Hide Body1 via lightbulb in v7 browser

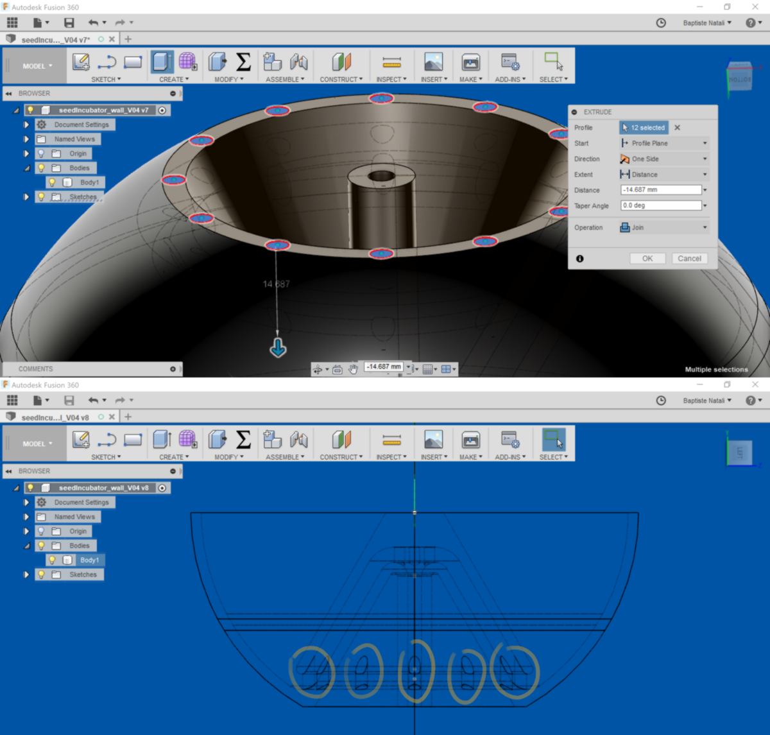coord(52,182)
